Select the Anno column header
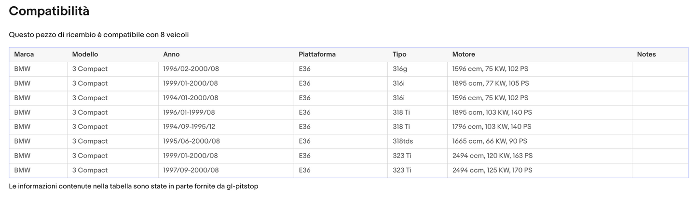This screenshot has width=697, height=199. pyautogui.click(x=171, y=54)
